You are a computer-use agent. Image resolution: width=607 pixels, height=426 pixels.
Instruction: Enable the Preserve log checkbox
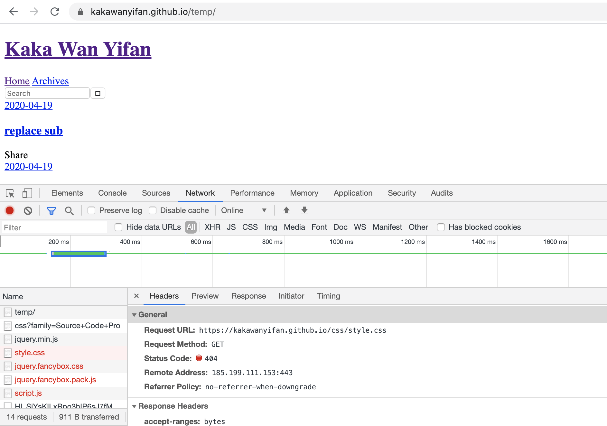(92, 210)
